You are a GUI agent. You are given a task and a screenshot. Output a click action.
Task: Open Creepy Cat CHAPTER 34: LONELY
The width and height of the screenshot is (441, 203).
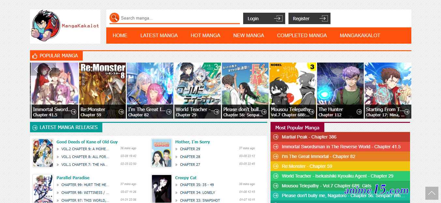tap(198, 193)
